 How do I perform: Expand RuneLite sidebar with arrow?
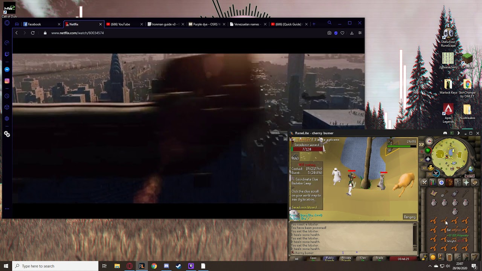coord(458,133)
